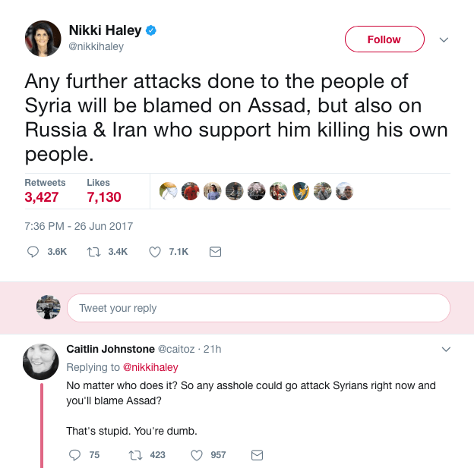Click the verified badge next to Nikki Haley
This screenshot has width=474, height=468.
tap(152, 31)
